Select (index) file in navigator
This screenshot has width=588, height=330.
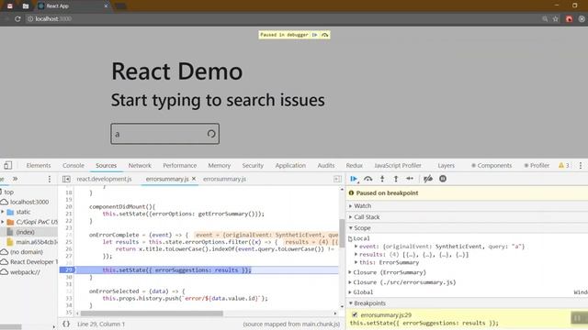tap(25, 232)
